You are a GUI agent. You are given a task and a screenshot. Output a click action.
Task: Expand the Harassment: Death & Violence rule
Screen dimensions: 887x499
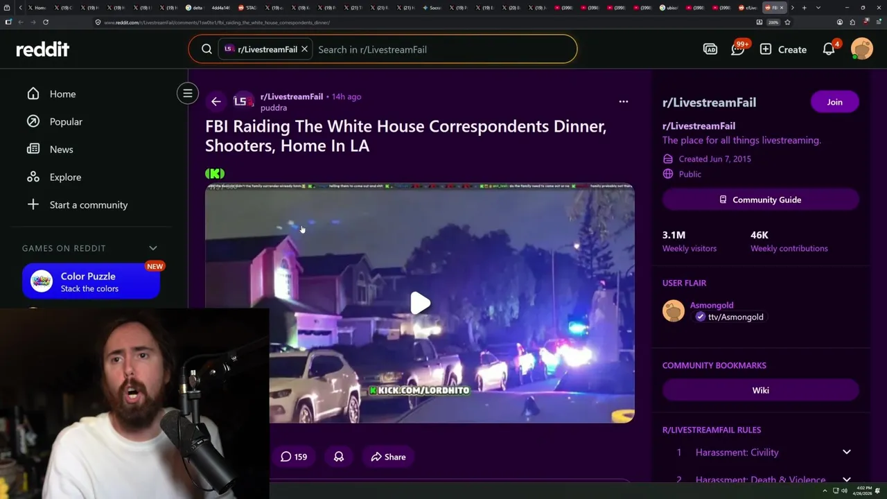pyautogui.click(x=846, y=479)
